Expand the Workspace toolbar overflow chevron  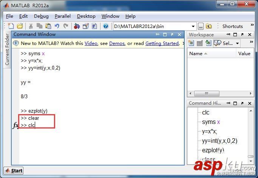click(251, 42)
